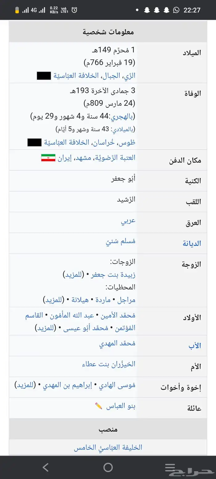Tap the WhatsApp notification icon in status bar
Viewport: 216px width, 479px height.
click(176, 10)
